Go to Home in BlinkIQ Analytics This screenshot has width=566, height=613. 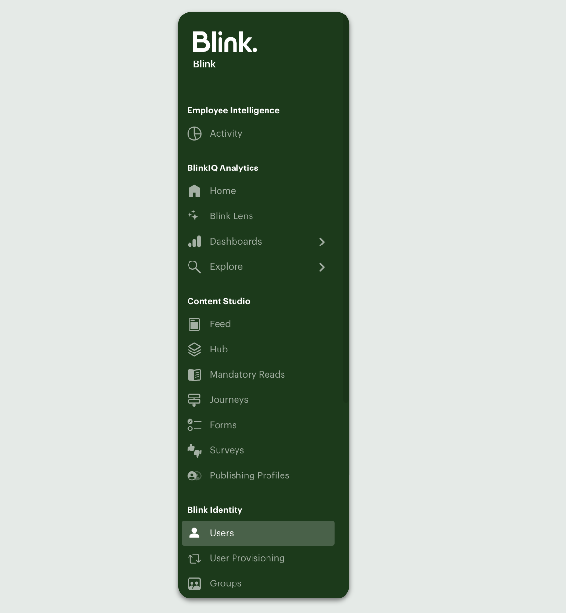click(258, 191)
